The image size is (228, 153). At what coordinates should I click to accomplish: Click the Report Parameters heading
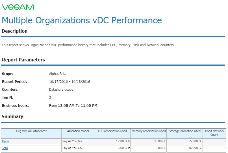coord(23,60)
